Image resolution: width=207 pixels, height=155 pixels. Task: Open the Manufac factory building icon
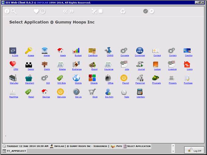pyautogui.click(x=13, y=78)
